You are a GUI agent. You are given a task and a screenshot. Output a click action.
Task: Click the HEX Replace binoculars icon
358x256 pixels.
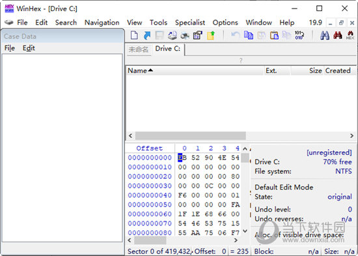click(350, 35)
